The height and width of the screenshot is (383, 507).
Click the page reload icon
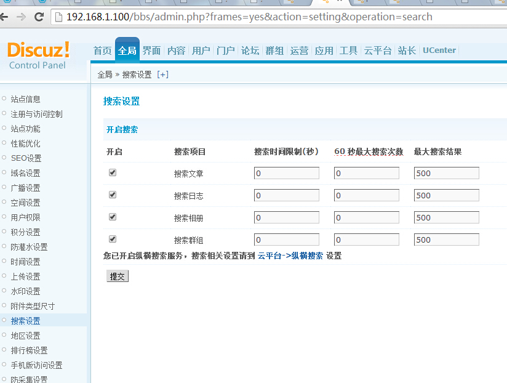pos(39,17)
